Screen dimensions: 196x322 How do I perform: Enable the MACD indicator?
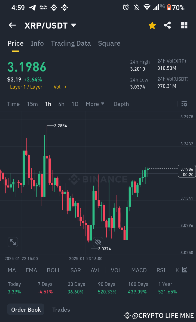[x=139, y=270]
